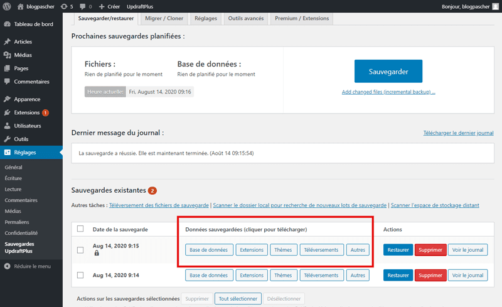Click Télécharger le dernier journal link
The width and height of the screenshot is (502, 307).
(x=459, y=132)
